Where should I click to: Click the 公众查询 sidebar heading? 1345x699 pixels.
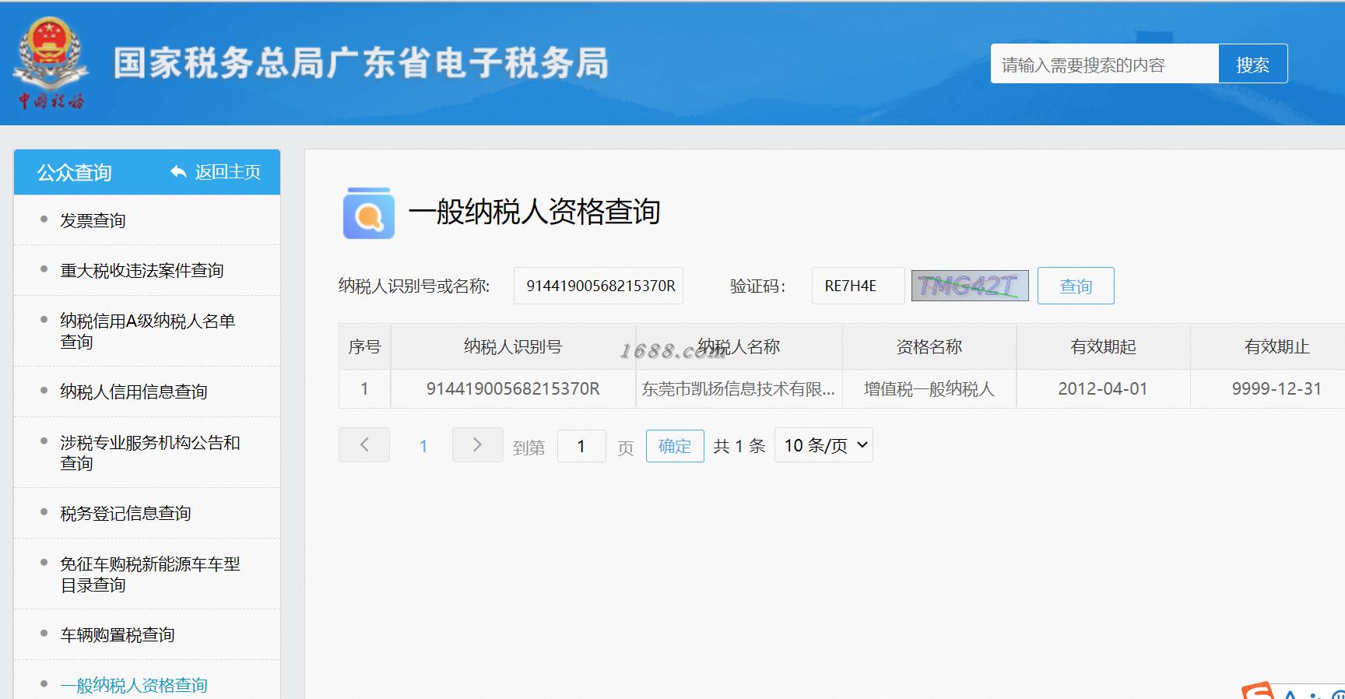coord(75,172)
